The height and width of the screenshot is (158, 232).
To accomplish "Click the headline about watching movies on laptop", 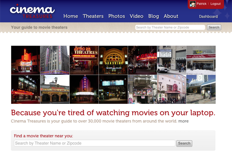I will pos(113,113).
